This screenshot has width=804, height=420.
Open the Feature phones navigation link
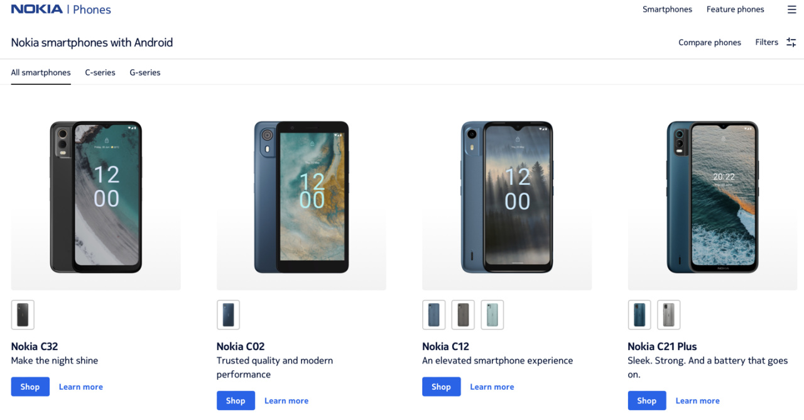[x=736, y=9]
